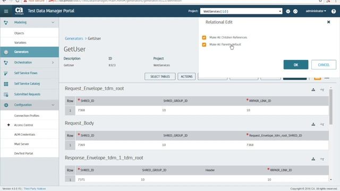Open the hamburger navigation menu
This screenshot has width=340, height=191.
click(x=6, y=11)
